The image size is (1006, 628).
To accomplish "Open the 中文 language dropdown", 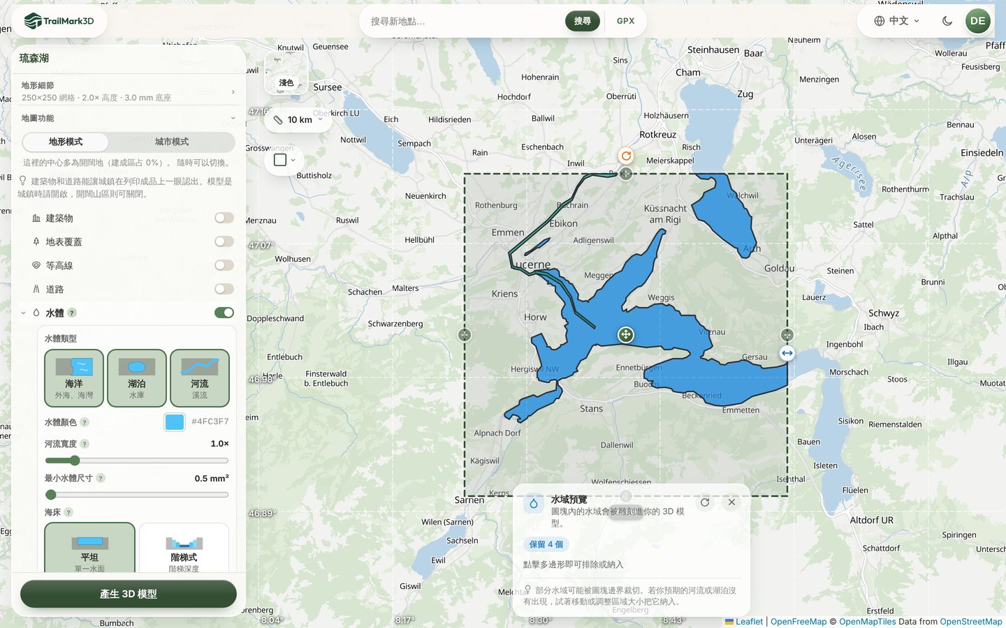I will pyautogui.click(x=897, y=21).
